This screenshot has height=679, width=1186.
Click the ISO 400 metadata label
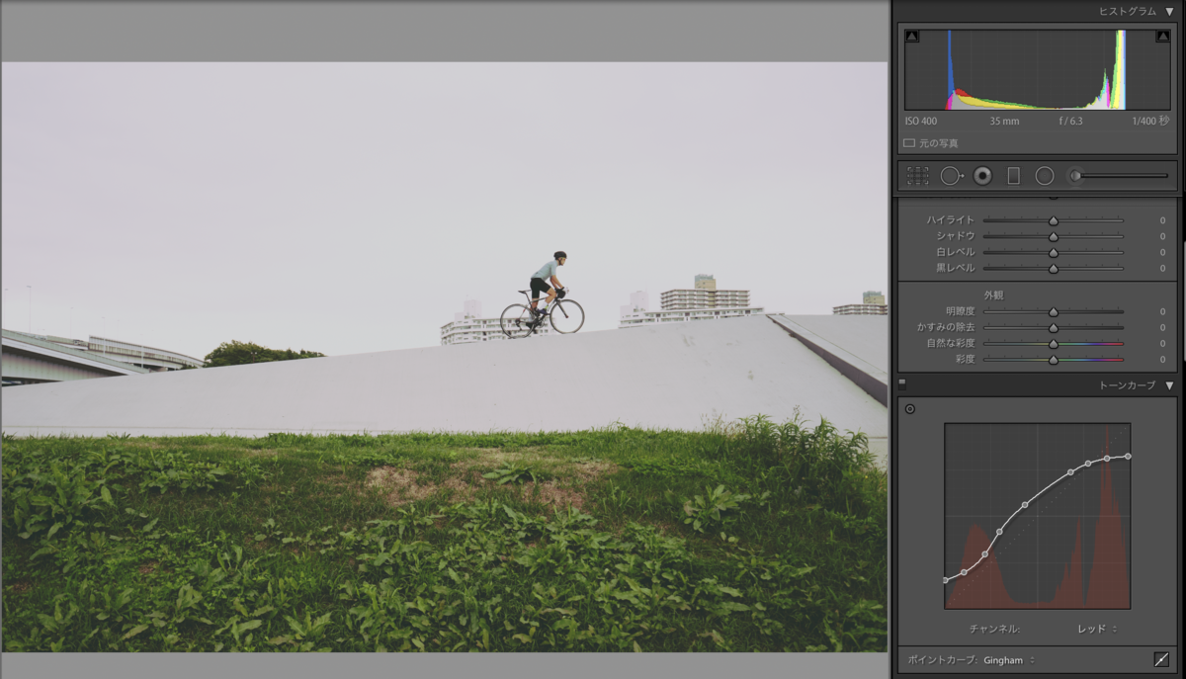[921, 121]
